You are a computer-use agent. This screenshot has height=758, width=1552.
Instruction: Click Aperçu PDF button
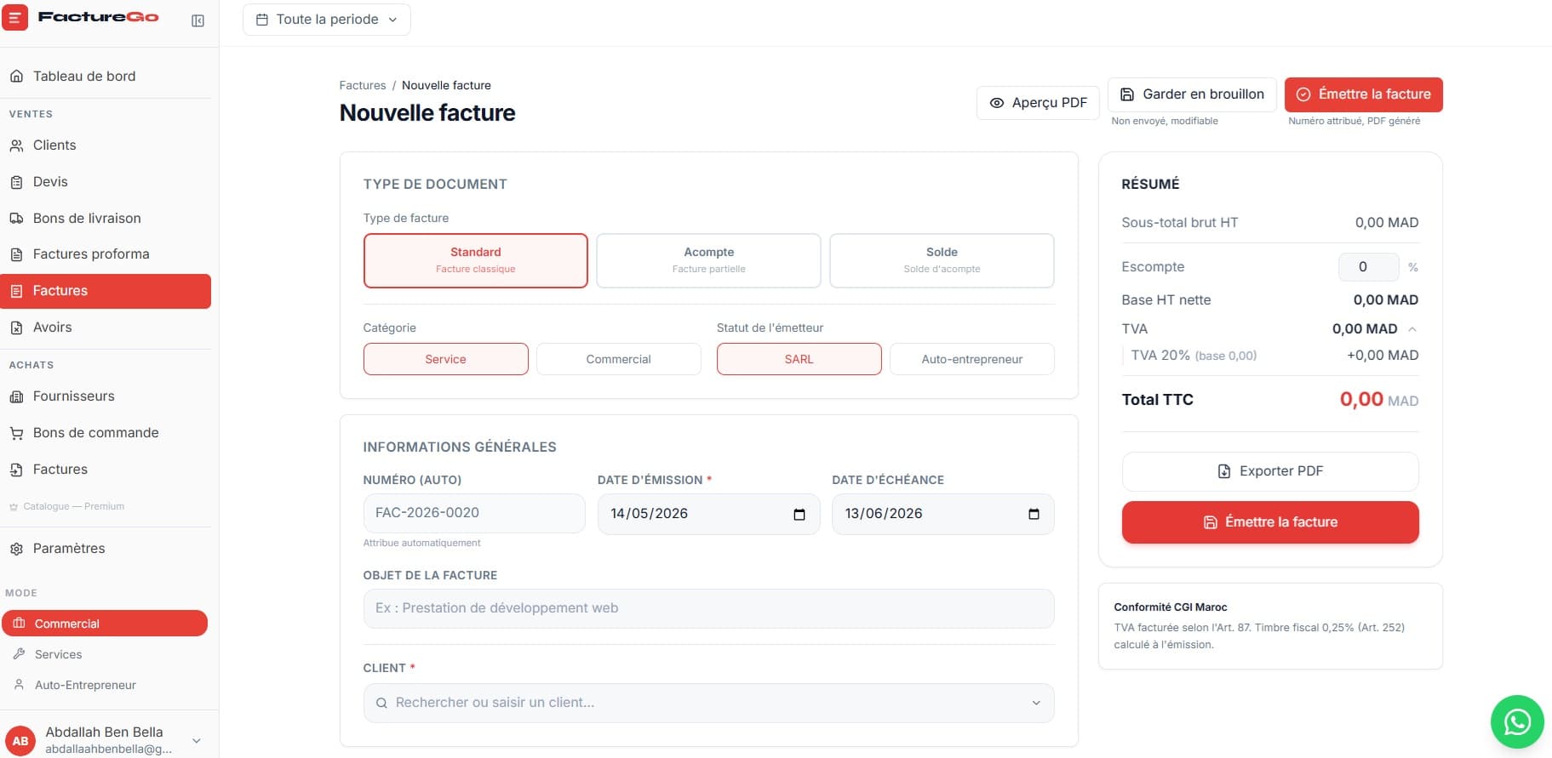[x=1038, y=103]
